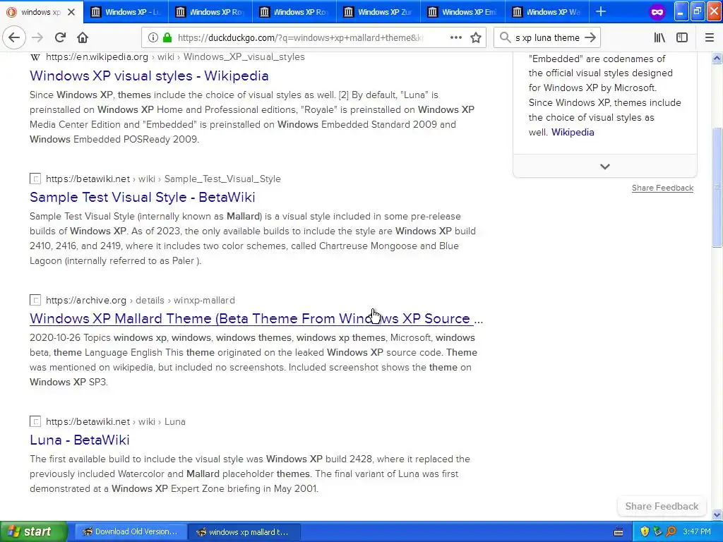Open the Luna - BetaWiki result
Viewport: 723px width, 542px height.
click(79, 440)
